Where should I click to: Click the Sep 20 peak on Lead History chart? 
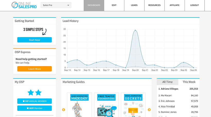135,30
